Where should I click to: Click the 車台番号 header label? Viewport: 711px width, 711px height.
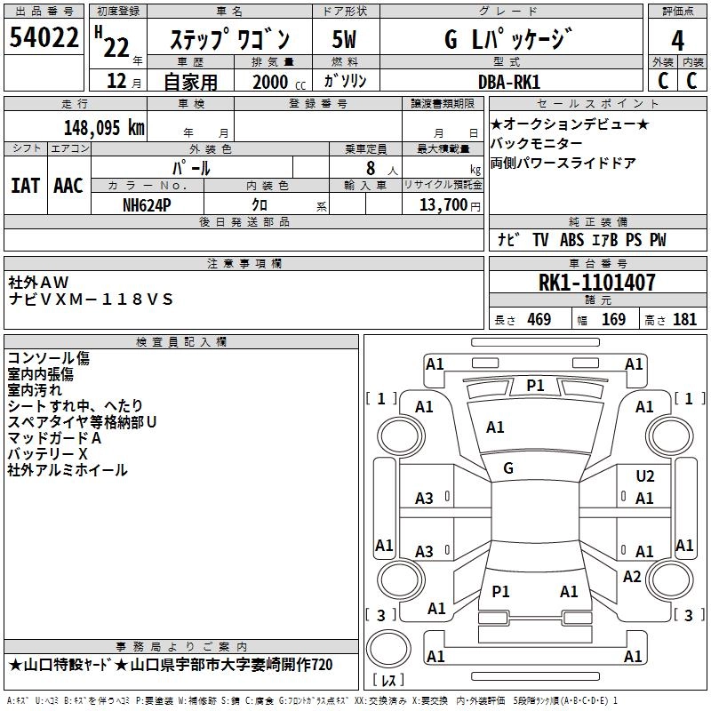(x=597, y=263)
